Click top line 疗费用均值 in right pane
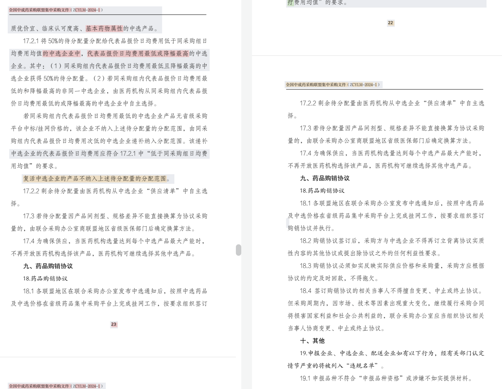Viewport: 502px width, 389px height. pyautogui.click(x=318, y=3)
